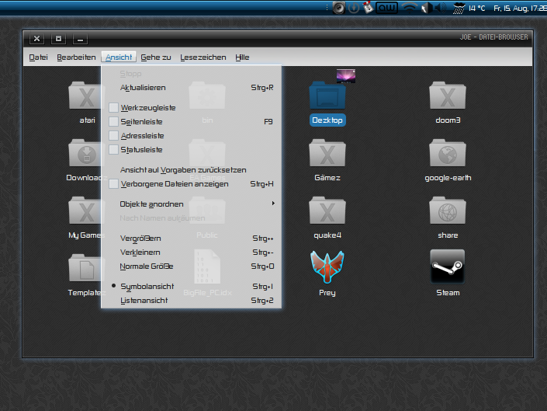This screenshot has height=411, width=547.
Task: Choose Ansicht auf Vorgaben zurücksetzen
Action: (x=191, y=170)
